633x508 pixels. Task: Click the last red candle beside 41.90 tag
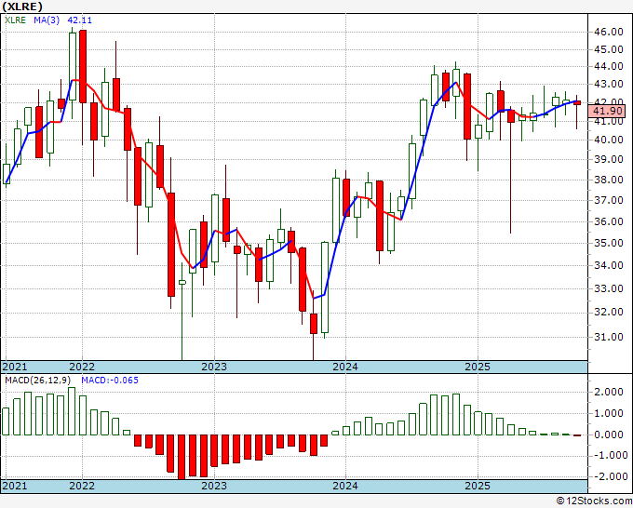point(577,103)
